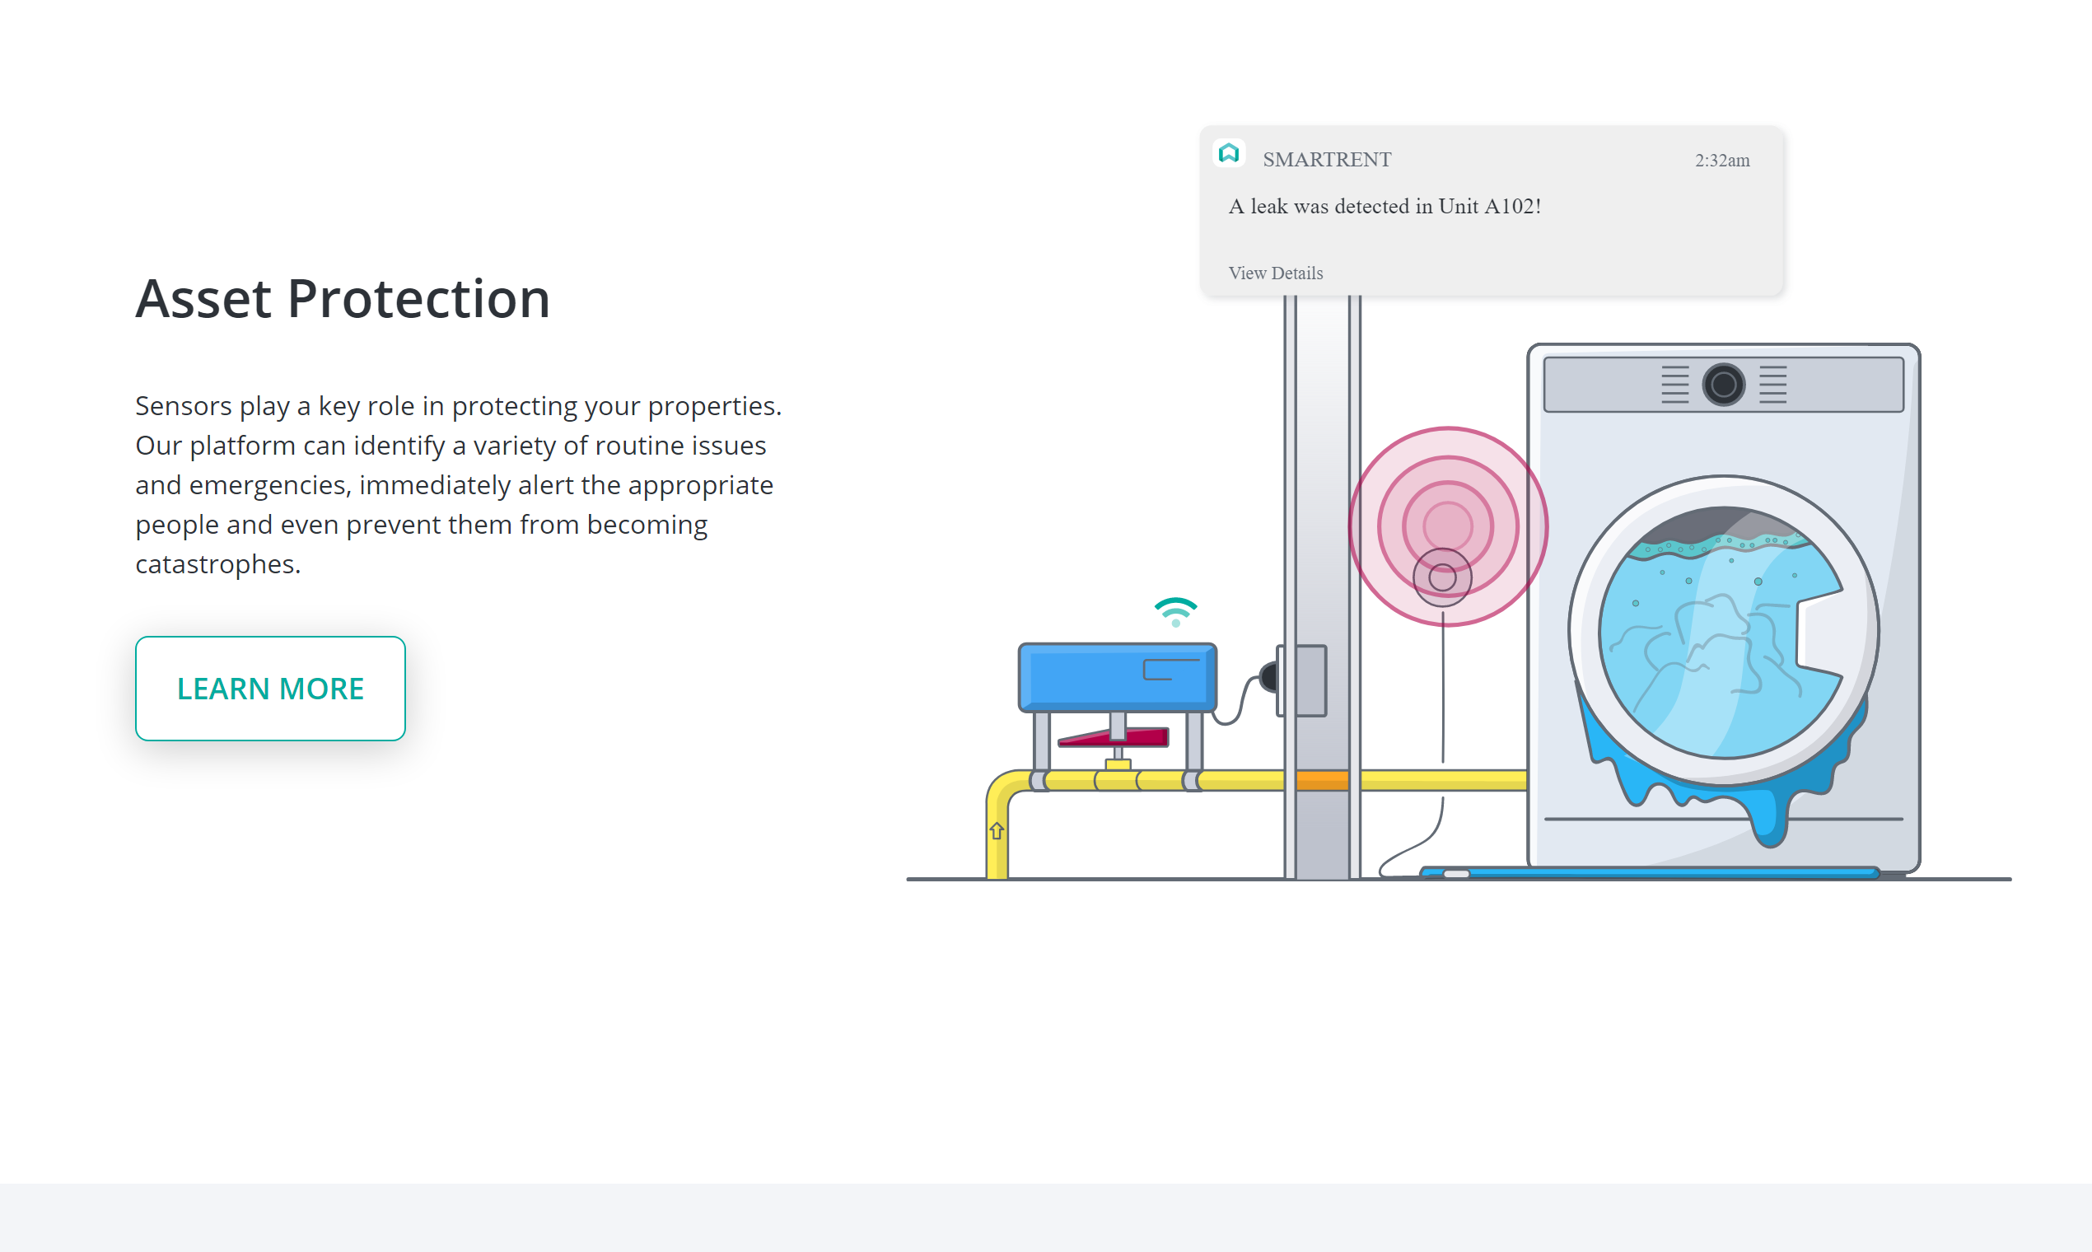
Task: Open the View Details link
Action: pos(1276,273)
